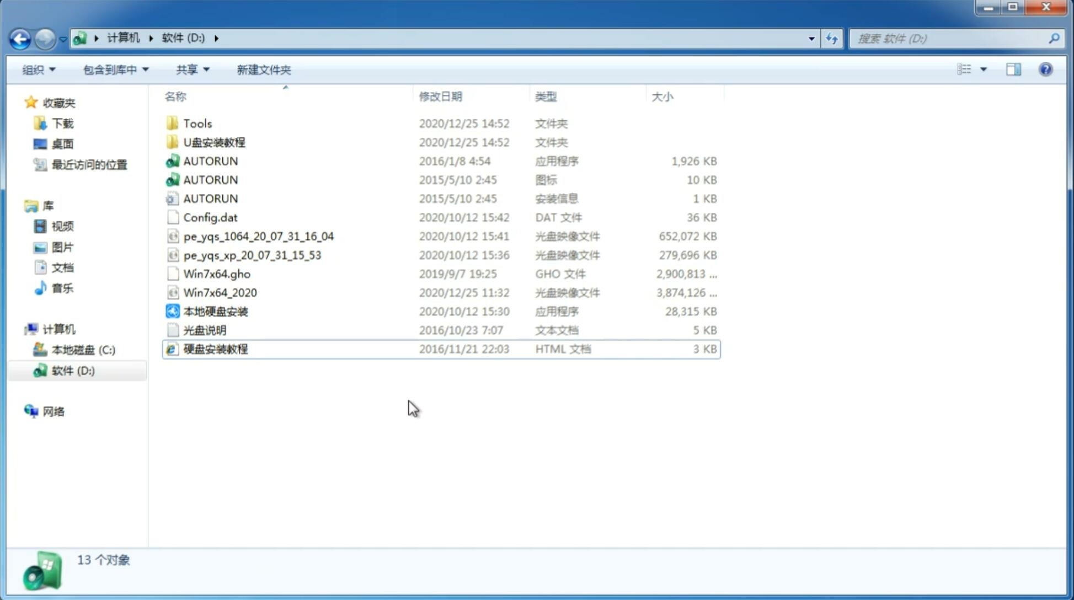Open Config.dat file
The image size is (1074, 600).
[211, 217]
